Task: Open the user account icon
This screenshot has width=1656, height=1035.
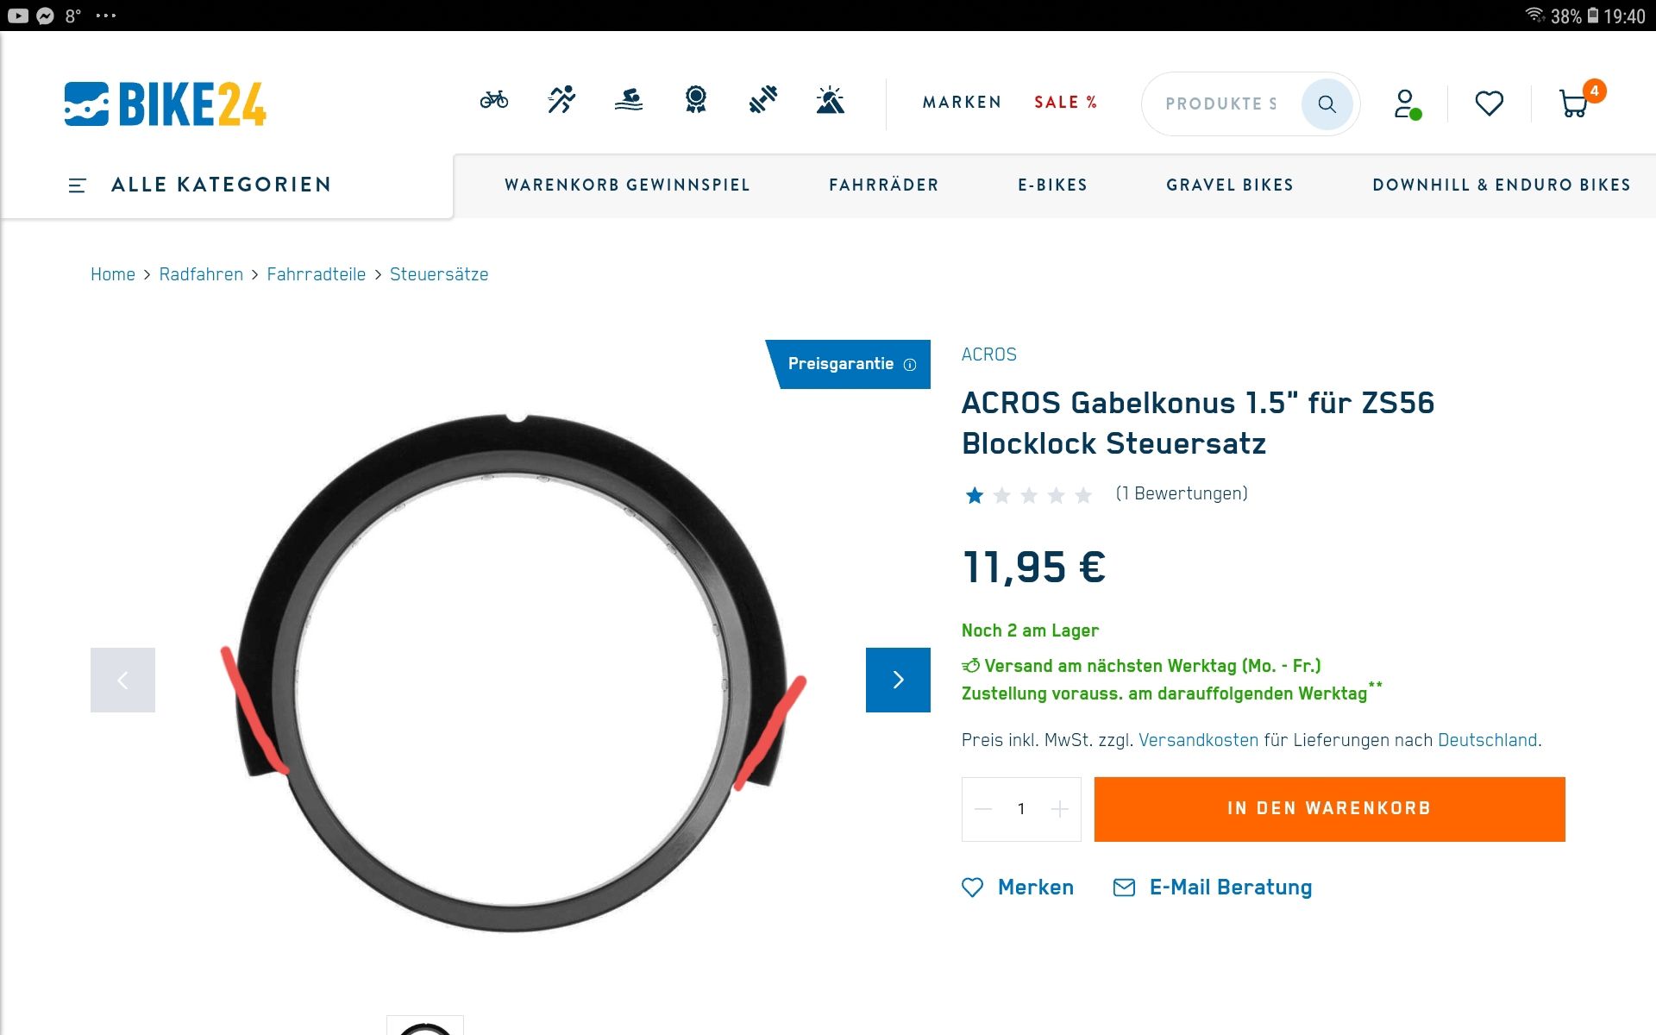Action: 1407,103
